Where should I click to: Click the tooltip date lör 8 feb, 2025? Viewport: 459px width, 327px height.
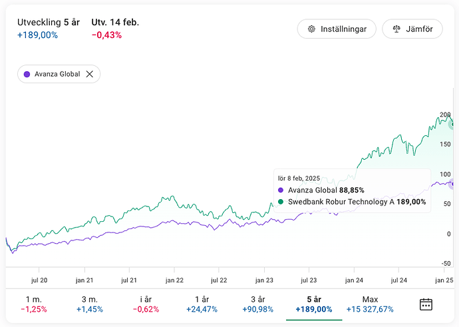pyautogui.click(x=299, y=178)
